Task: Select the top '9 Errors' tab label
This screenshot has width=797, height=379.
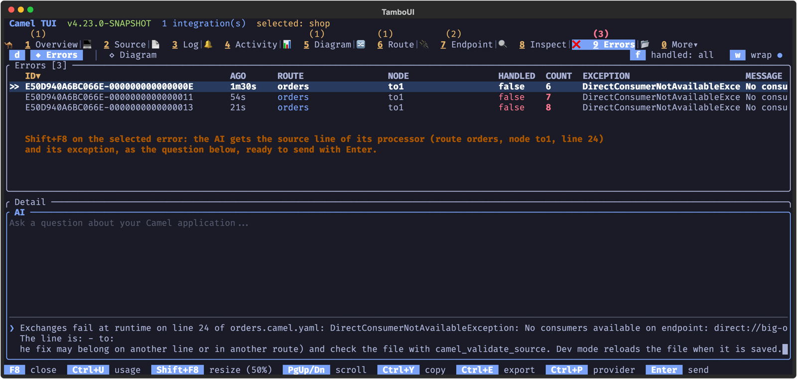Action: click(x=614, y=45)
